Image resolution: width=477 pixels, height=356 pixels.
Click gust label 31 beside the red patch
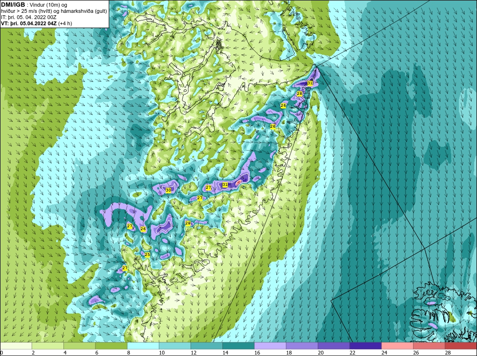pyautogui.click(x=225, y=184)
